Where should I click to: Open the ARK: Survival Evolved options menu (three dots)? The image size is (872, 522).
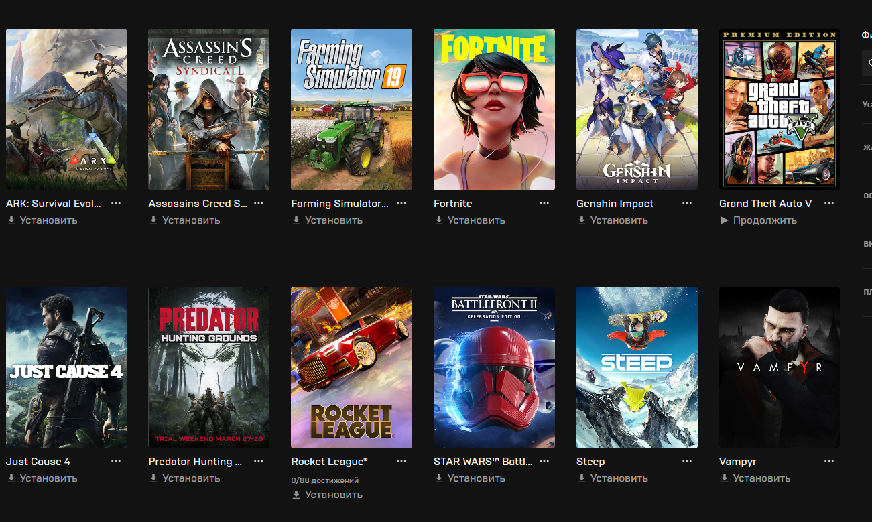(x=116, y=203)
